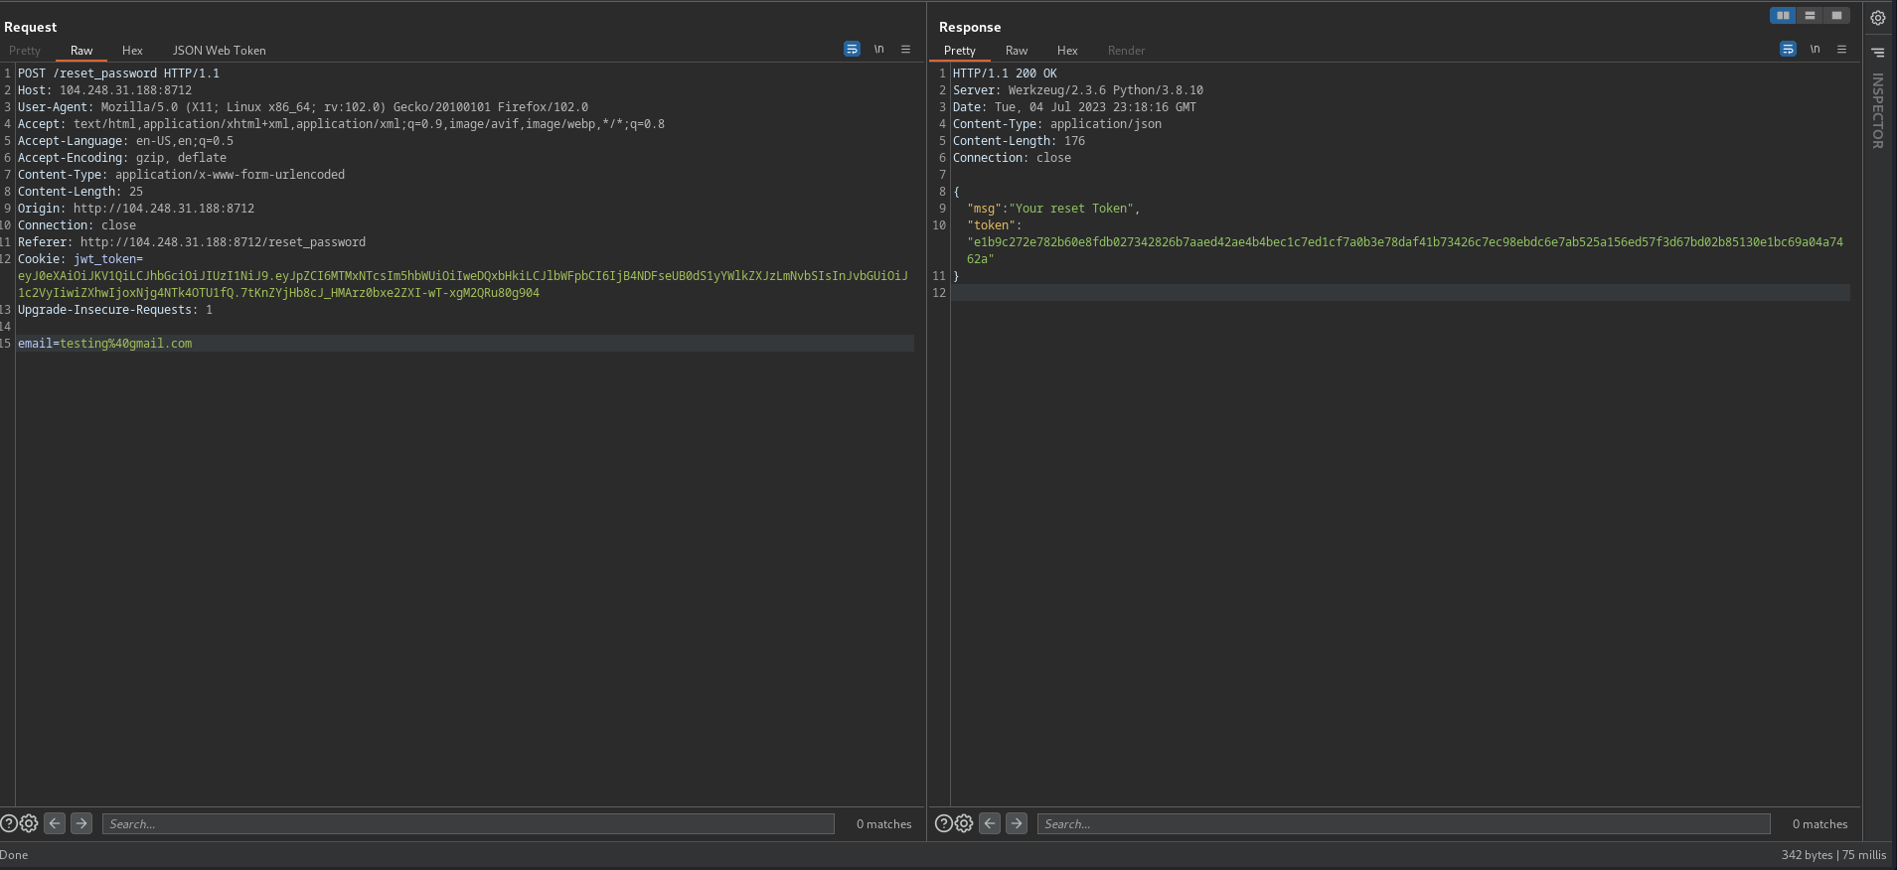Viewport: 1897px width, 870px height.
Task: Click the Accept-Language header line
Action: (125, 141)
